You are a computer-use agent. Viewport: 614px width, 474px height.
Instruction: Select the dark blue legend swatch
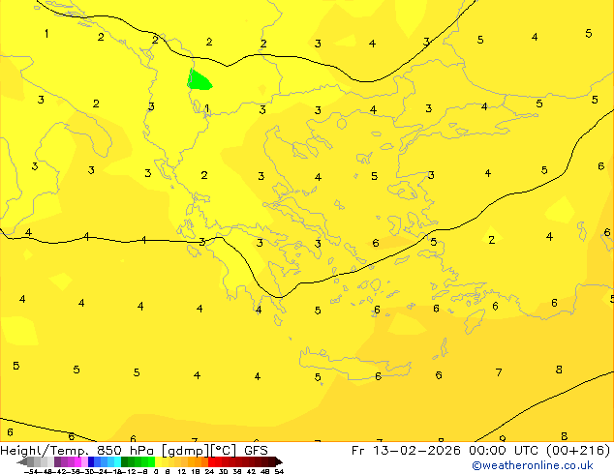pyautogui.click(x=91, y=461)
